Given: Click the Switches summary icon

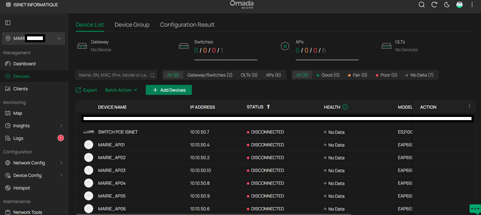Looking at the screenshot, I should click(183, 46).
